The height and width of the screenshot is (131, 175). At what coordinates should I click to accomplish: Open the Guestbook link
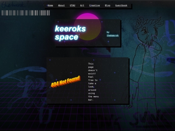pos(121,5)
